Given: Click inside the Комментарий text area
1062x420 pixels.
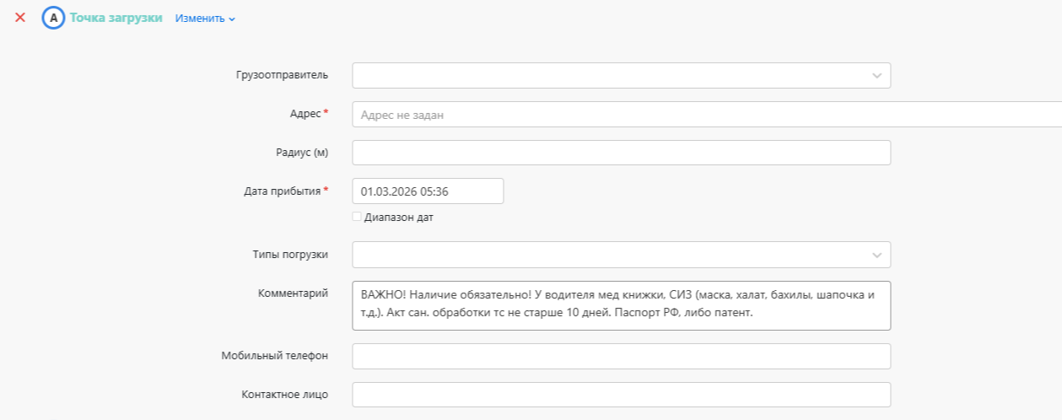Looking at the screenshot, I should (622, 305).
